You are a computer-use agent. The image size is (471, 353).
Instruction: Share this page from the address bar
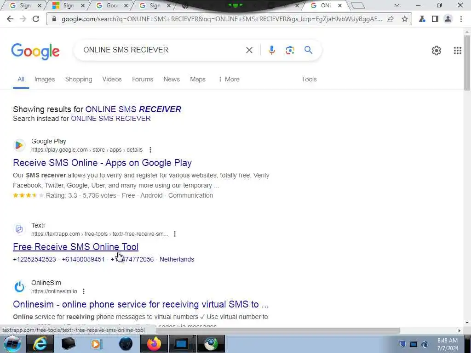[390, 19]
